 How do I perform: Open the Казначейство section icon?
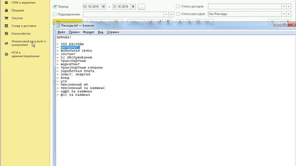6,34
